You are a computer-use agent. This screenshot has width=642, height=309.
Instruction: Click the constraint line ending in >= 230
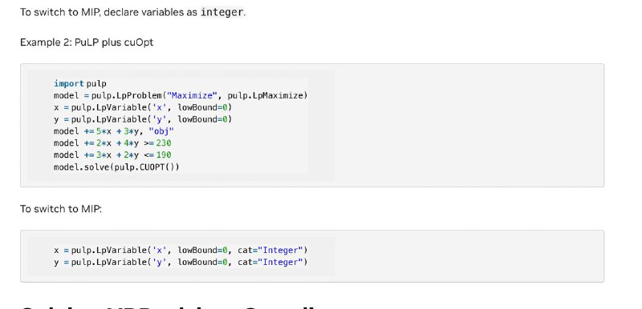pyautogui.click(x=112, y=143)
